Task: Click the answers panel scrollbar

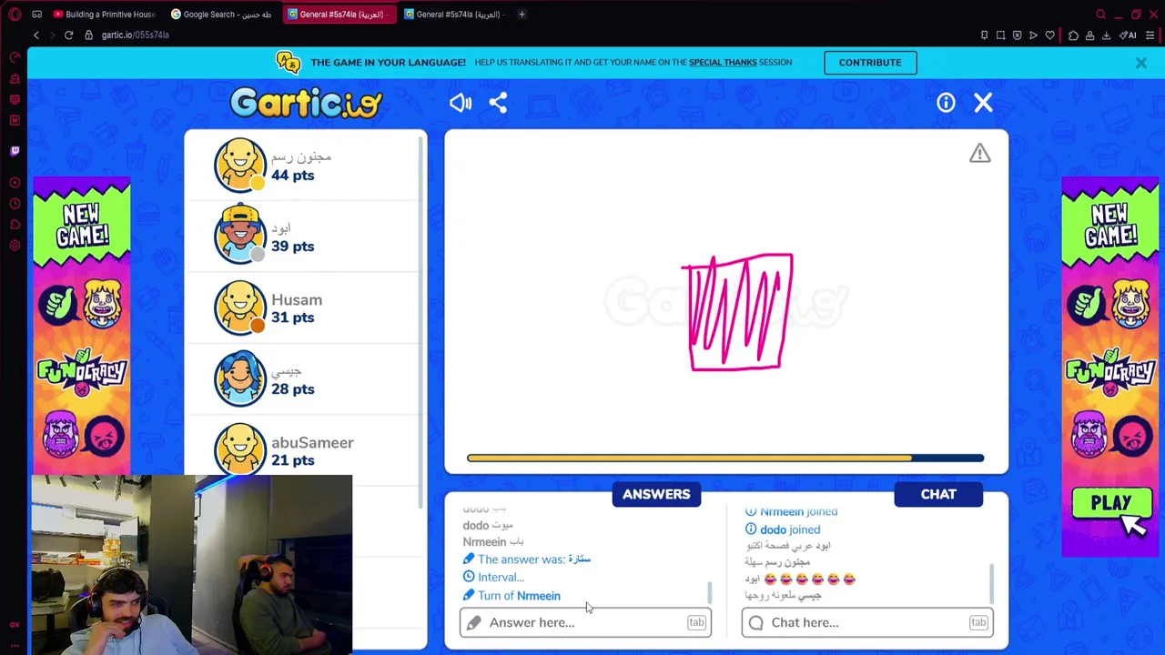Action: click(709, 593)
